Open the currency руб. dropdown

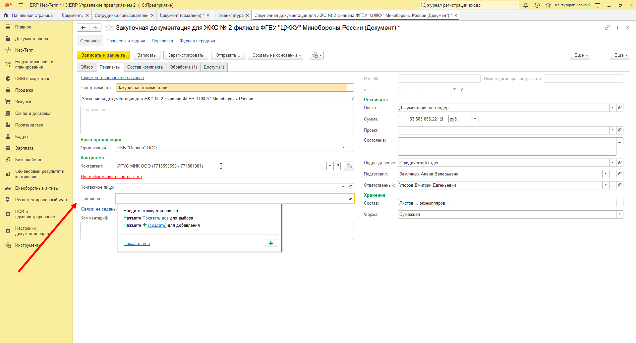475,119
